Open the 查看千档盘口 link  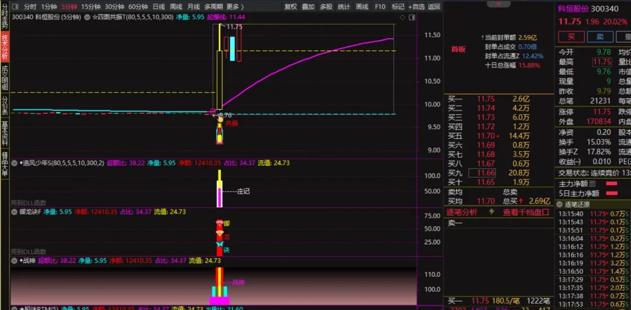[x=526, y=213]
